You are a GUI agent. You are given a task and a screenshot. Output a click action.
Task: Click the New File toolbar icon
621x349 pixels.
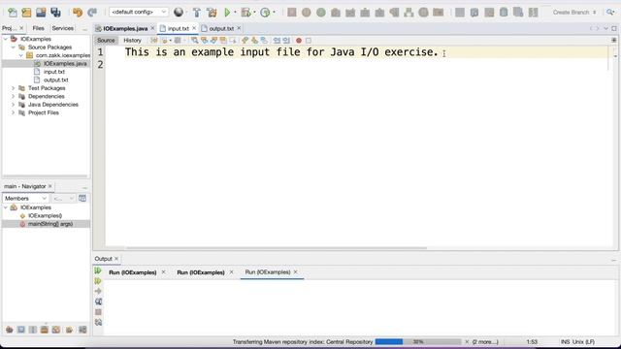(13, 13)
